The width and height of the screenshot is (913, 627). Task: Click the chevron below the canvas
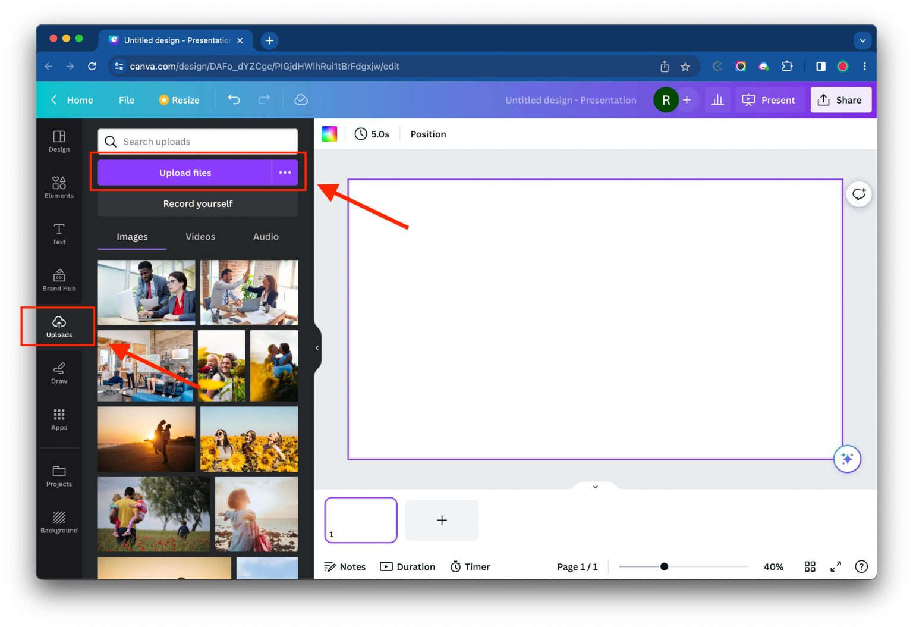tap(594, 486)
